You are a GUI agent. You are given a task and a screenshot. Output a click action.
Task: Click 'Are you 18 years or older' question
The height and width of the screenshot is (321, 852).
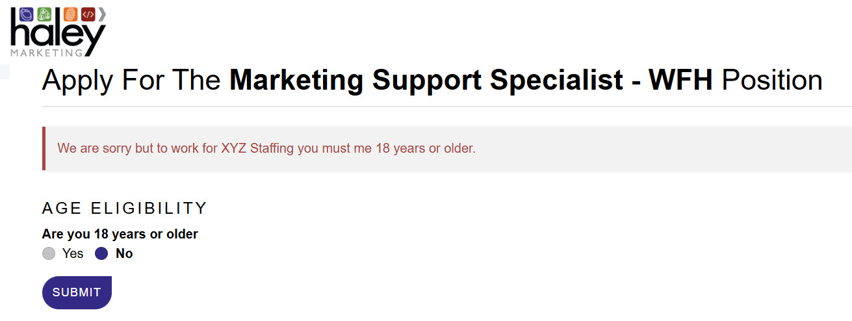coord(120,234)
